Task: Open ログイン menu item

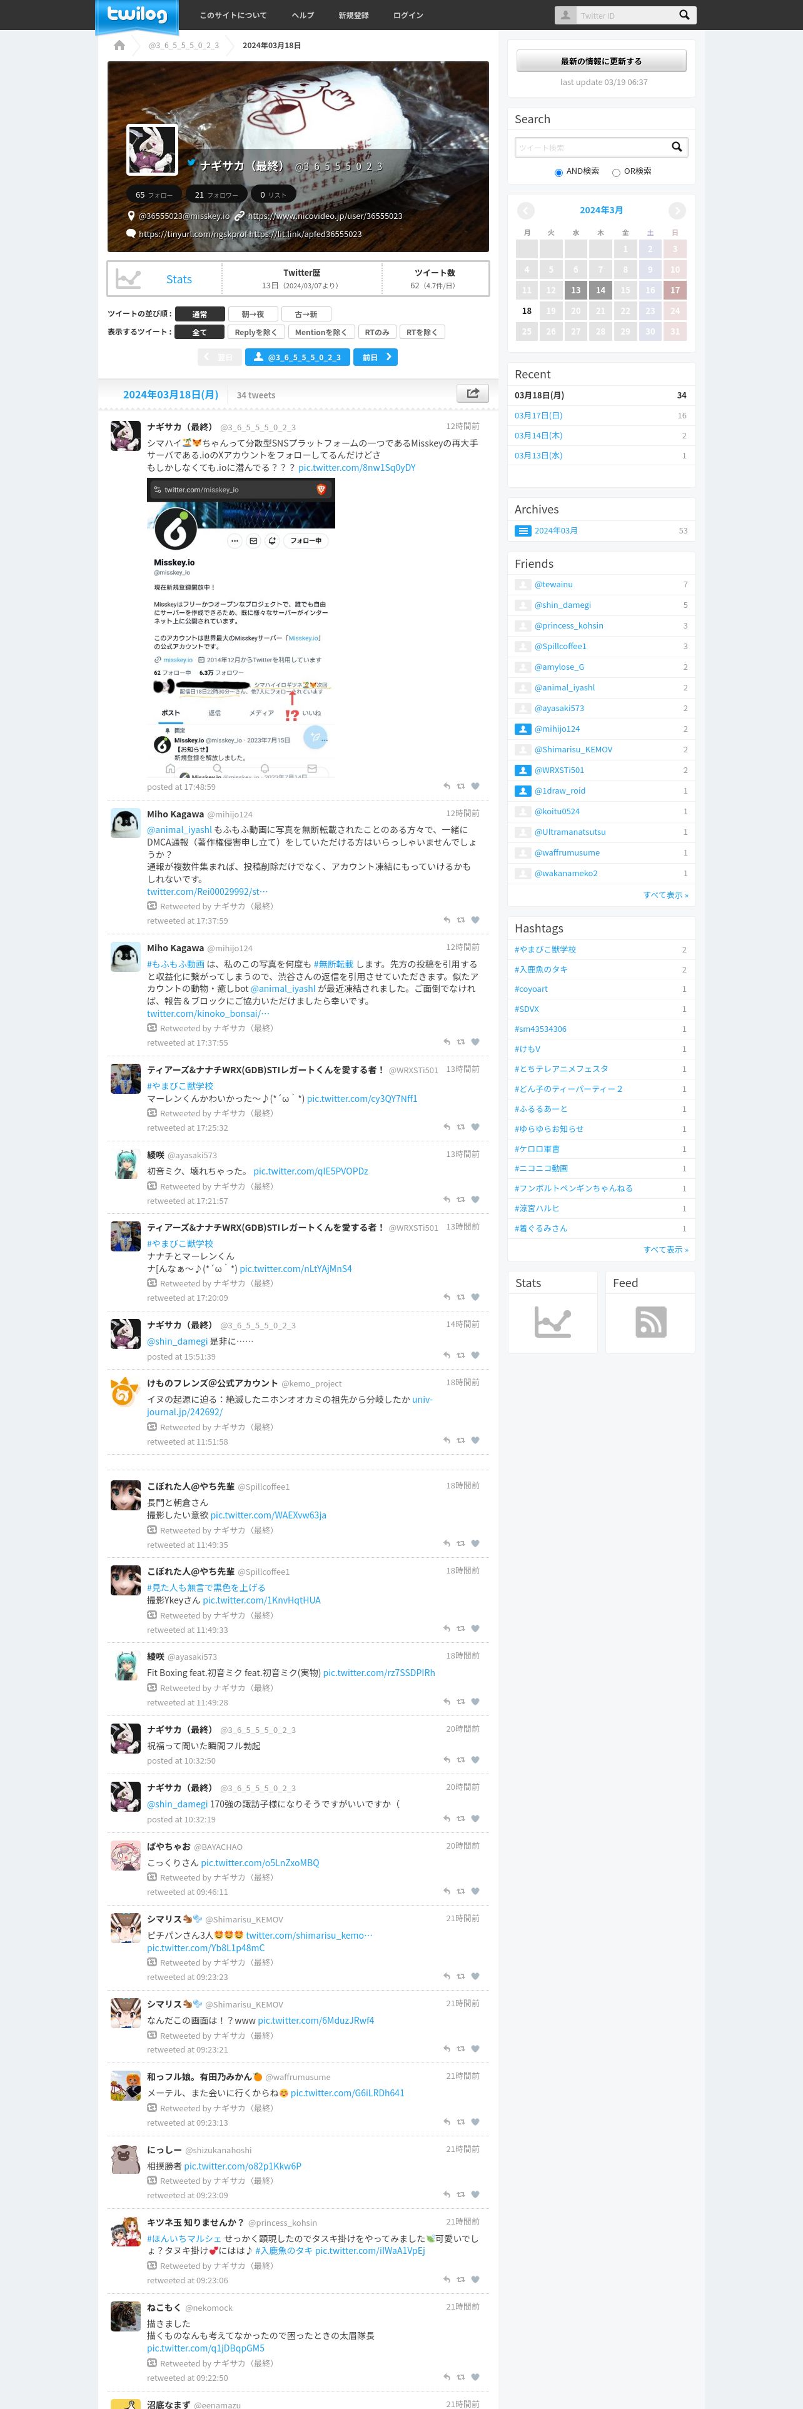Action: (x=408, y=15)
